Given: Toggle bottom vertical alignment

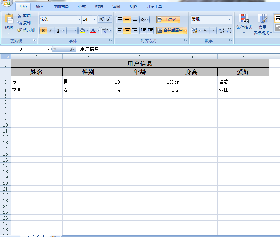Looking at the screenshot, I should pyautogui.click(x=134, y=19).
